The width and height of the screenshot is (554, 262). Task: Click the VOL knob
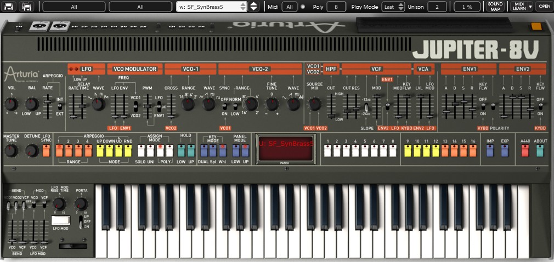(11, 104)
